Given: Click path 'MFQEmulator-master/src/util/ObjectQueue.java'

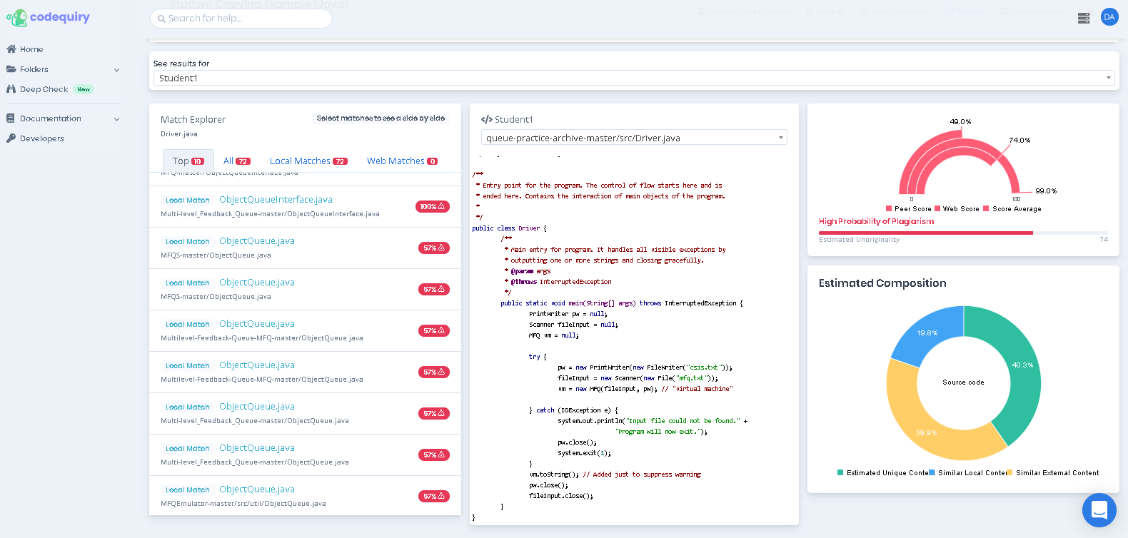Looking at the screenshot, I should (243, 504).
